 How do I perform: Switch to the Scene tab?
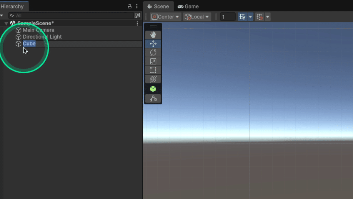159,6
